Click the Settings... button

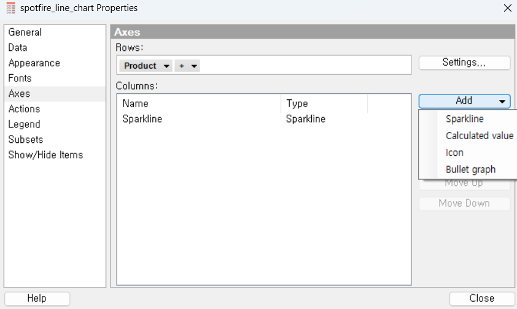coord(464,63)
